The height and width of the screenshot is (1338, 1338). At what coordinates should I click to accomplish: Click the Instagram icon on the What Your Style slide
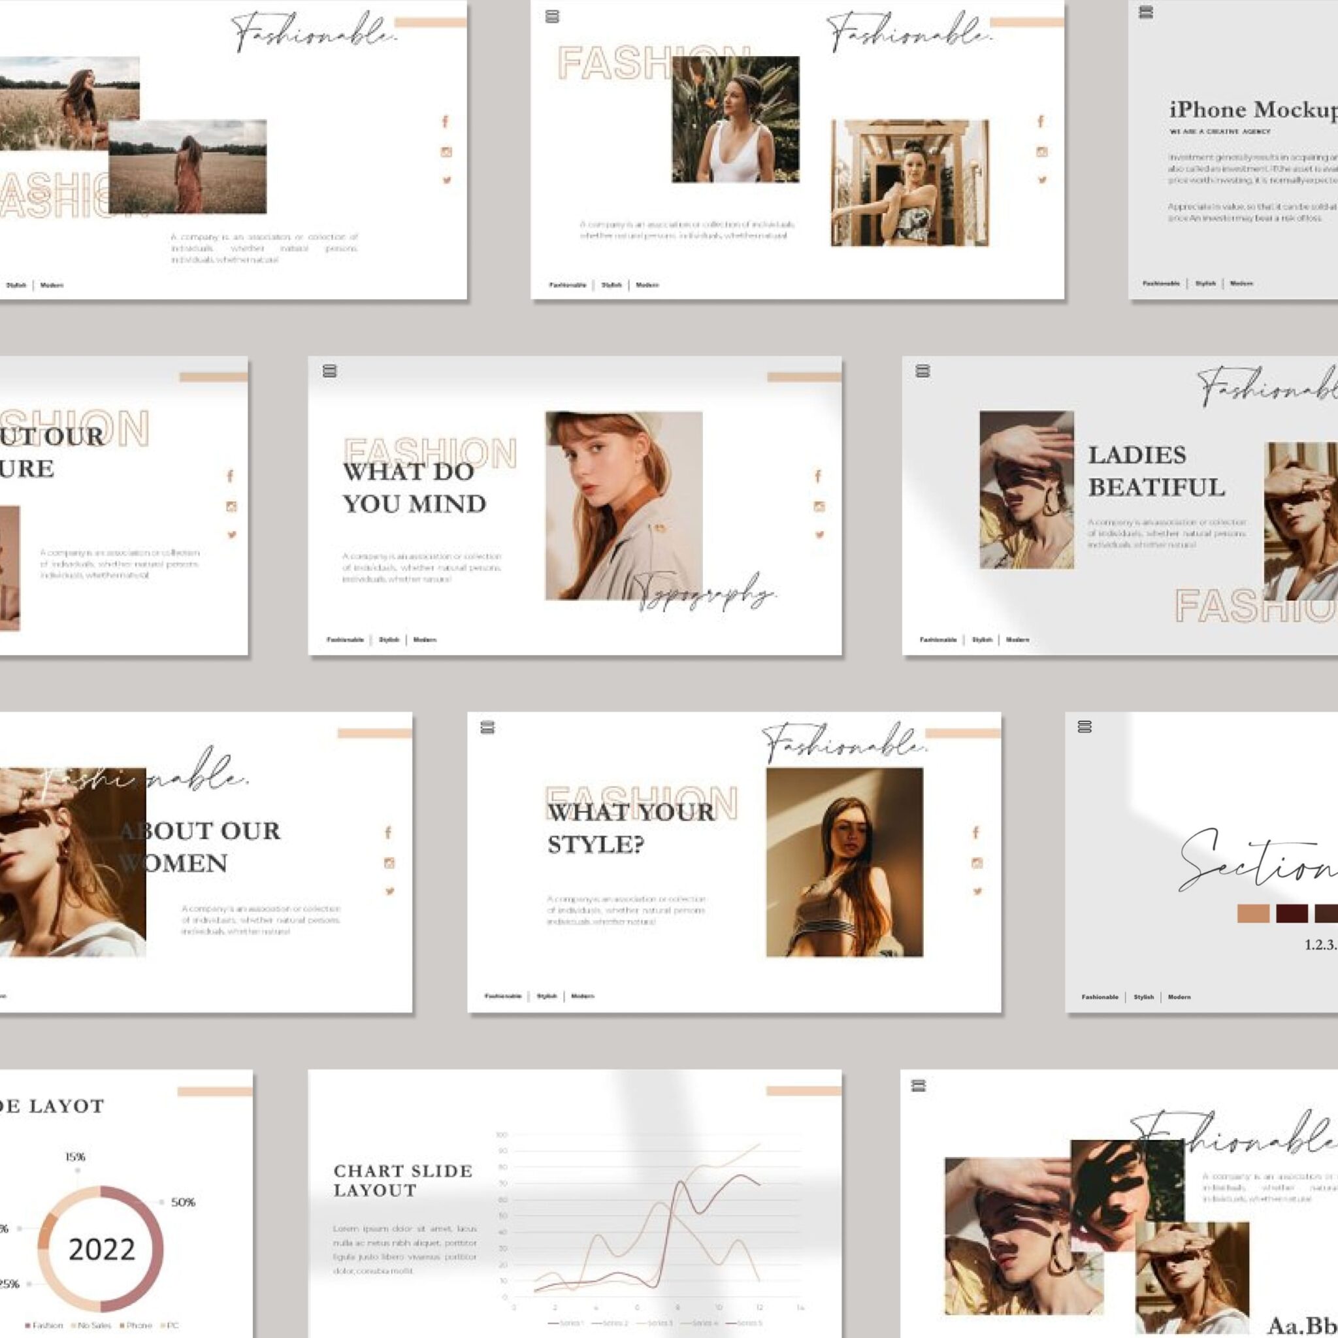click(977, 863)
